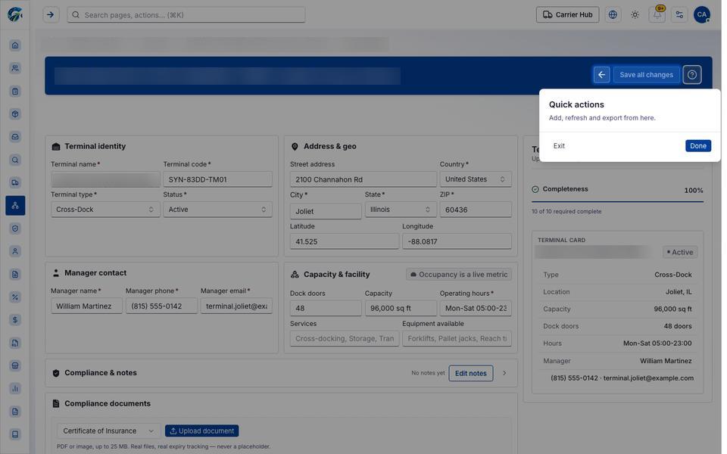Open the magnifier search icon in sidebar
The image size is (727, 454).
pyautogui.click(x=15, y=160)
